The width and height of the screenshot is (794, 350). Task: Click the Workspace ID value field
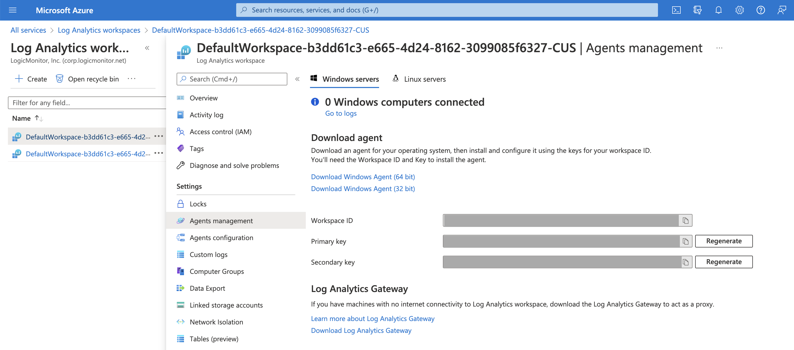pyautogui.click(x=561, y=221)
